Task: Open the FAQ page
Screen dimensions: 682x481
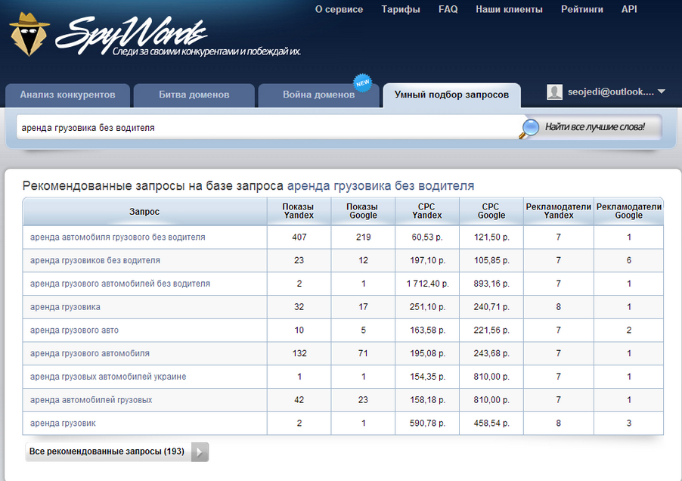Action: 448,9
